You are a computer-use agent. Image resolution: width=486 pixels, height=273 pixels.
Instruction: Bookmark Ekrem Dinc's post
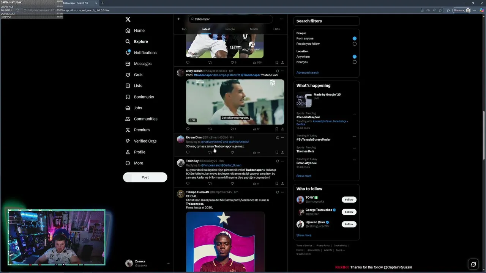[x=277, y=152]
